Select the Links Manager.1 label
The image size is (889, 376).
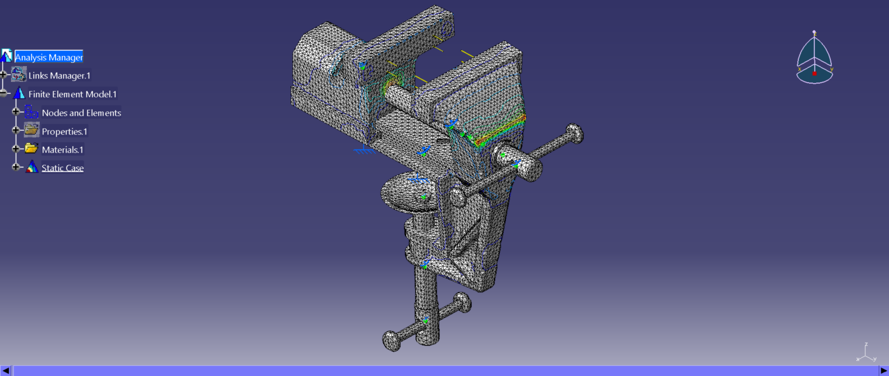(60, 76)
